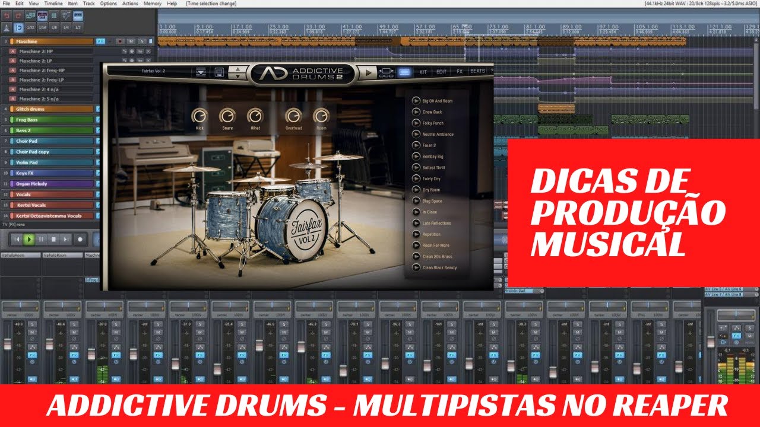Image resolution: width=760 pixels, height=427 pixels.
Task: Preview the Clean Black Beauty preset
Action: (x=417, y=267)
